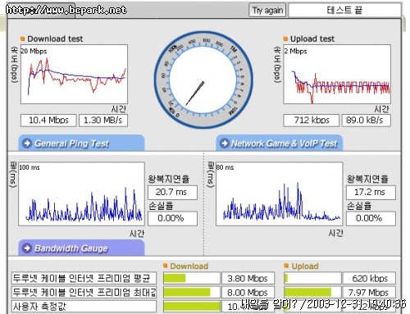Select the 사용자 측정값 row label

click(x=84, y=307)
